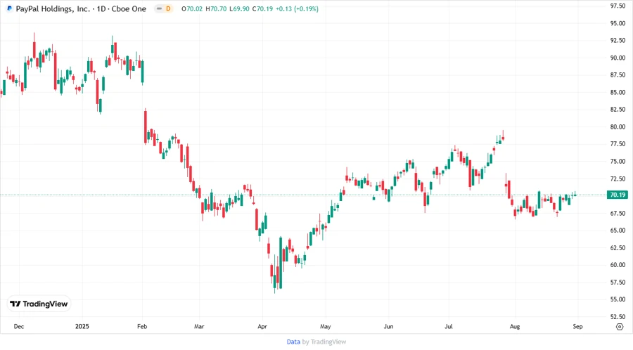Click the Apr label on time axis

coord(262,327)
